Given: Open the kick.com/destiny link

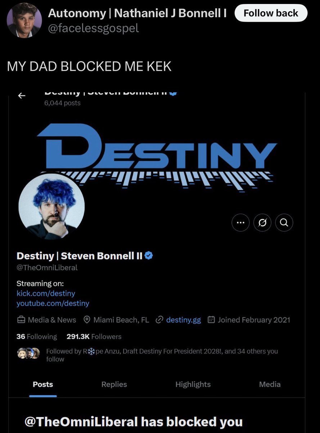Looking at the screenshot, I should tap(46, 293).
